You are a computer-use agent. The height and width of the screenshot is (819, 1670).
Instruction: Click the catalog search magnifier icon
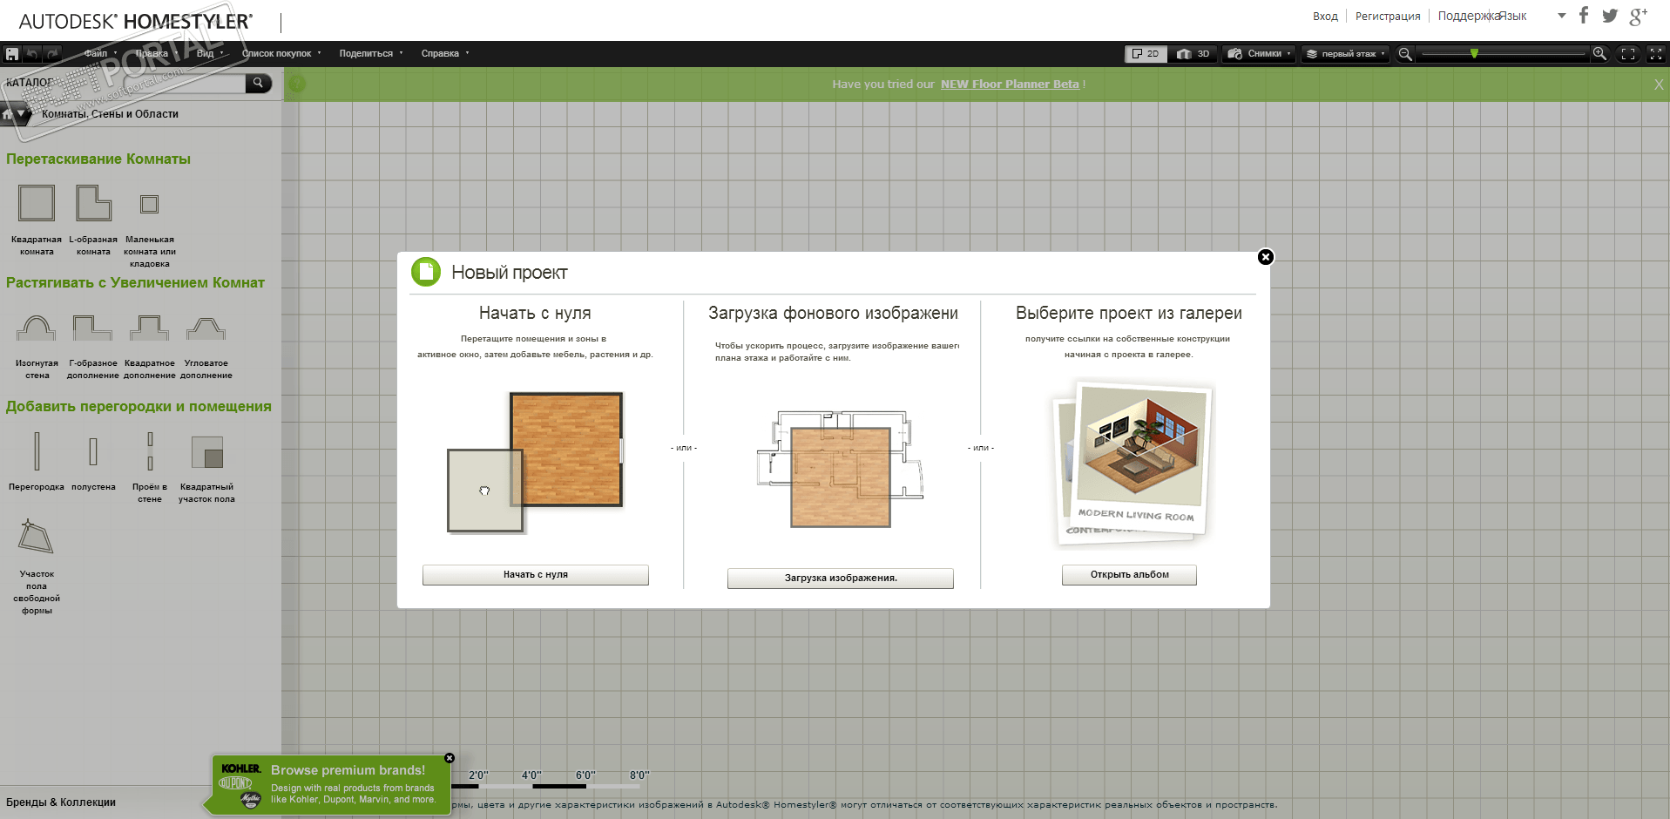(x=258, y=83)
